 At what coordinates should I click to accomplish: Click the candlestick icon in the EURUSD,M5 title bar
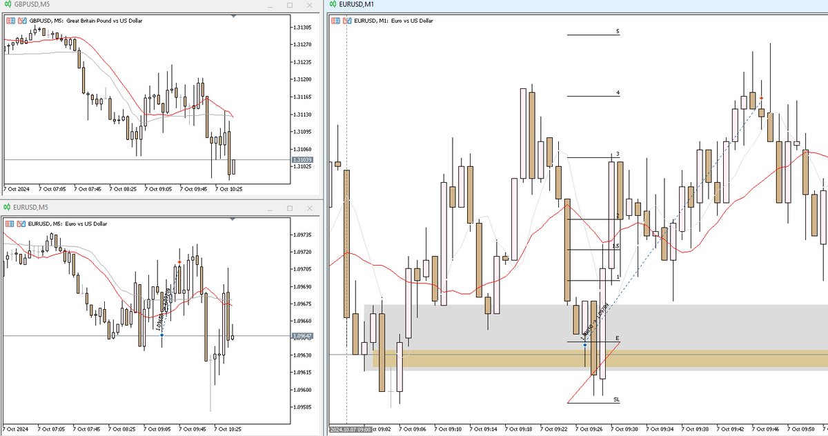[8, 208]
